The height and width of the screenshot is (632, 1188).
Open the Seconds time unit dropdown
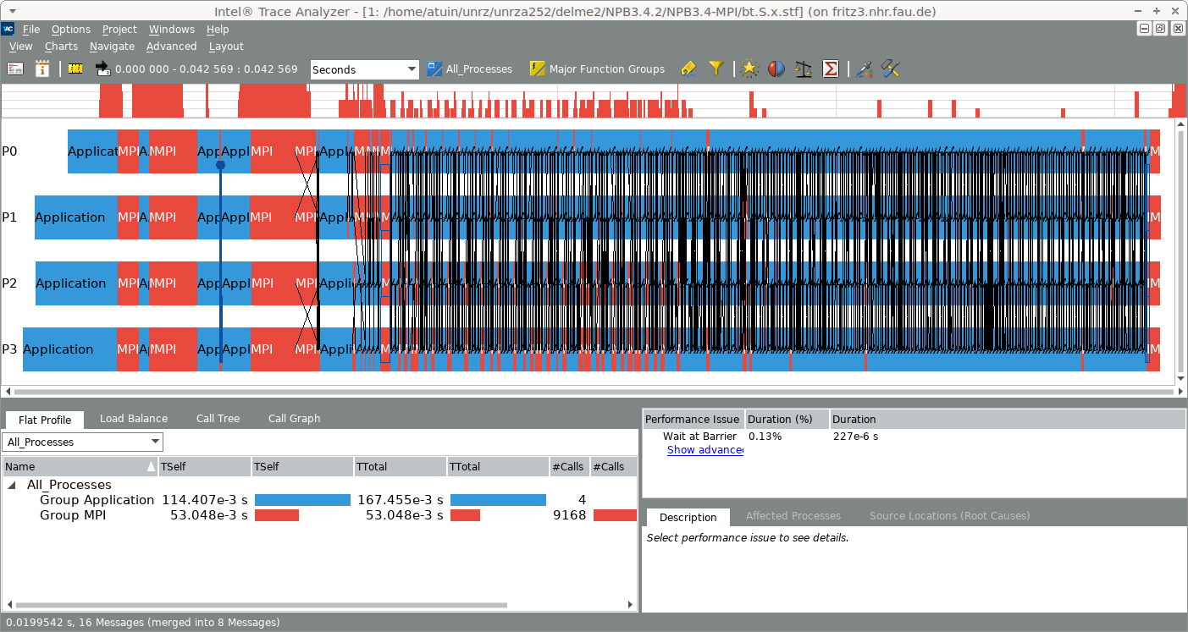[365, 69]
